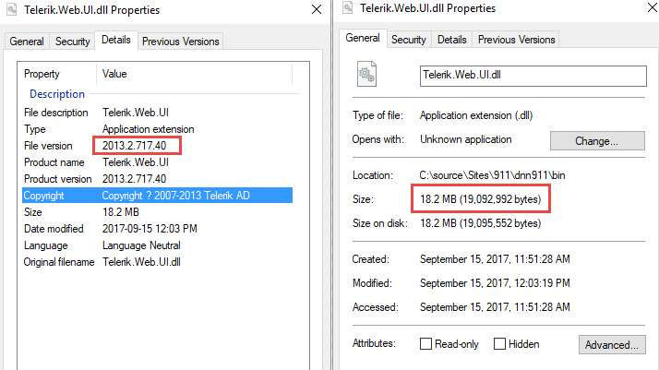Open the Advanced... attributes button
The width and height of the screenshot is (659, 370).
611,345
